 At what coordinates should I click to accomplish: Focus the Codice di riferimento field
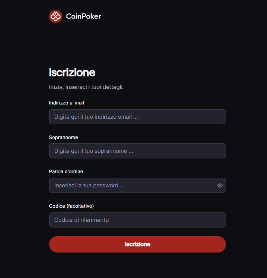(138, 220)
